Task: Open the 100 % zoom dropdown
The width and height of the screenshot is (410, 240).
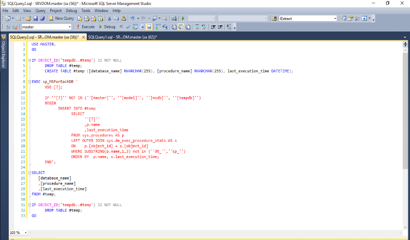Action: 26,232
